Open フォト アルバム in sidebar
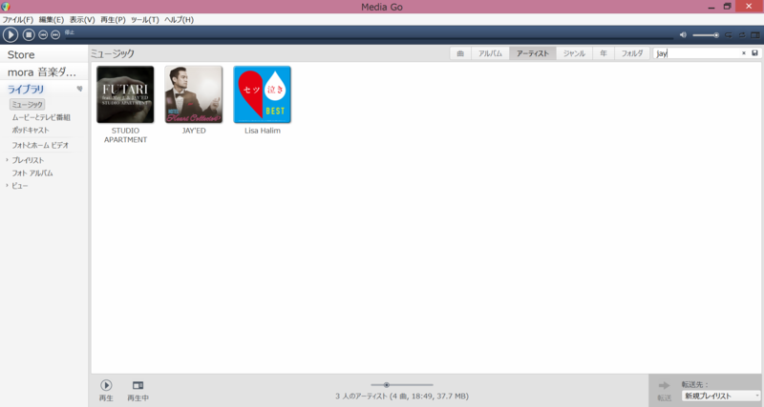The image size is (764, 407). pyautogui.click(x=32, y=173)
